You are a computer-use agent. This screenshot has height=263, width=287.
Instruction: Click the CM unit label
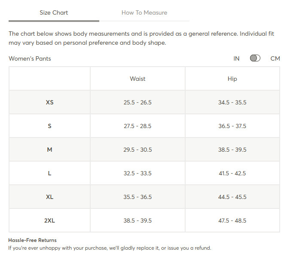point(275,58)
